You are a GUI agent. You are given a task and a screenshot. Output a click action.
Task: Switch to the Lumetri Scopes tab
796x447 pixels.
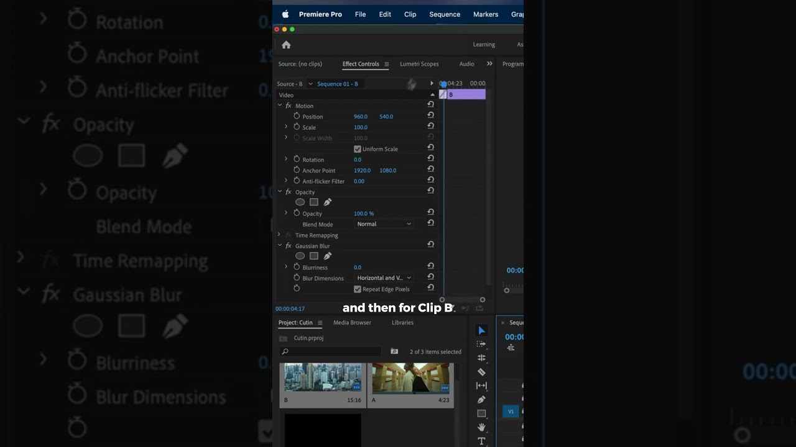pyautogui.click(x=419, y=64)
